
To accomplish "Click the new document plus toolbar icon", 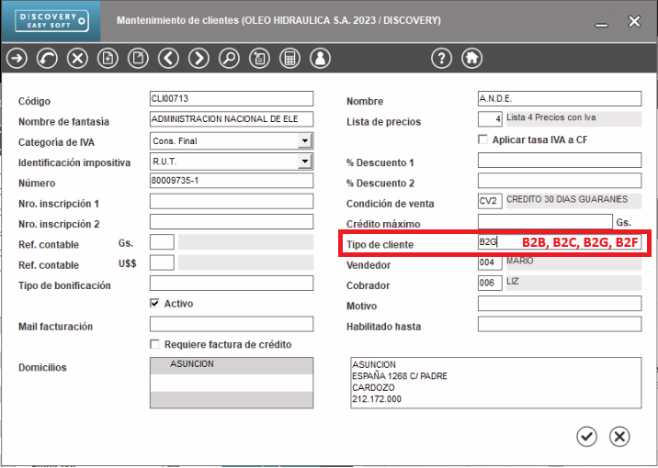I will (108, 59).
